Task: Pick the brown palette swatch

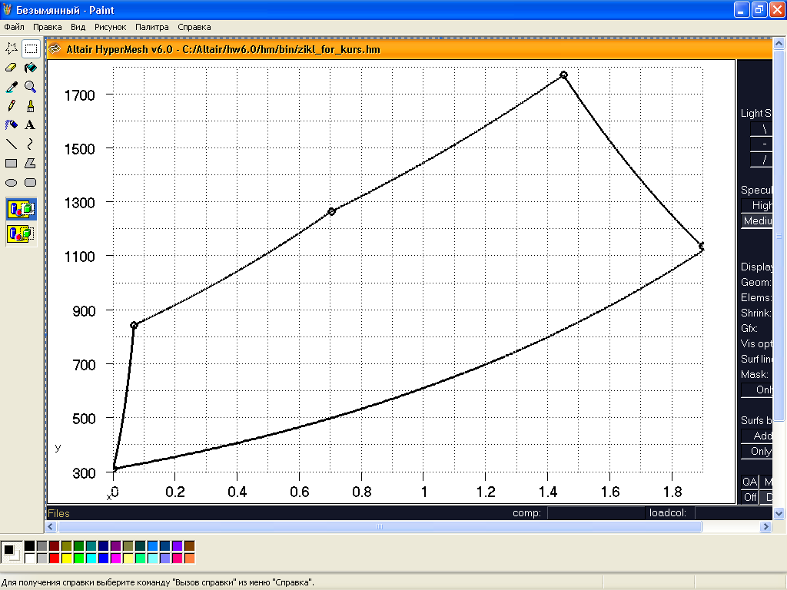Action: pos(189,546)
